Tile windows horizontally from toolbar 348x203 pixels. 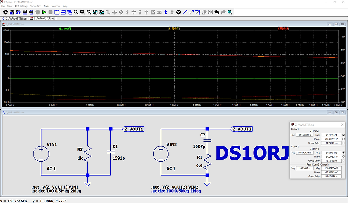pyautogui.click(x=63, y=13)
